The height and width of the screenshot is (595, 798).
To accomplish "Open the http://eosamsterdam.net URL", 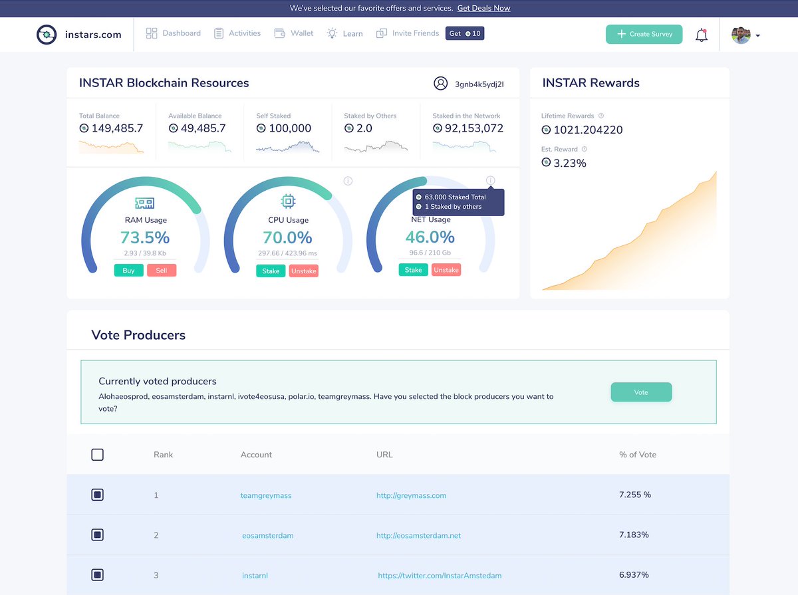I will (x=418, y=535).
